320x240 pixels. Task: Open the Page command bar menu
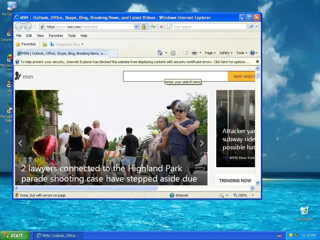[x=210, y=53]
